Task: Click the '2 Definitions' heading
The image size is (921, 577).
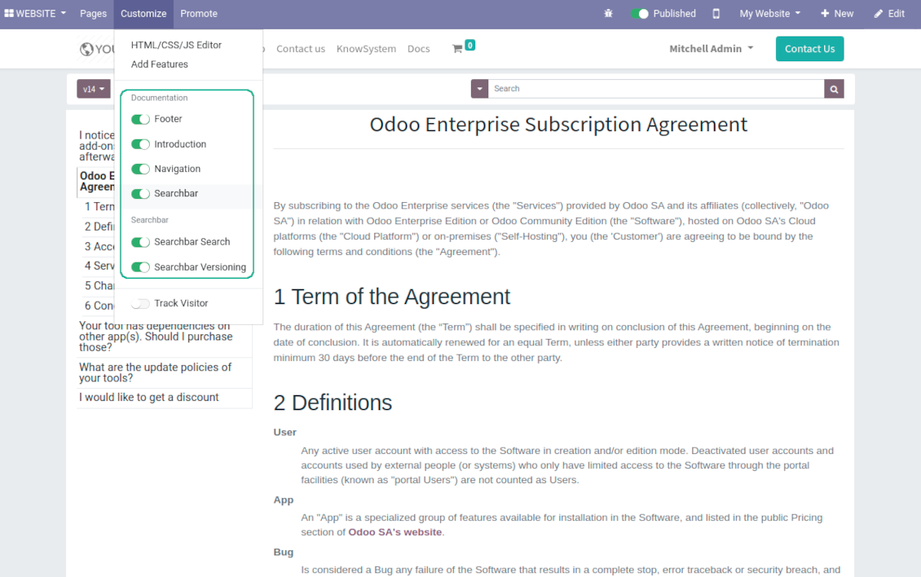Action: click(333, 403)
